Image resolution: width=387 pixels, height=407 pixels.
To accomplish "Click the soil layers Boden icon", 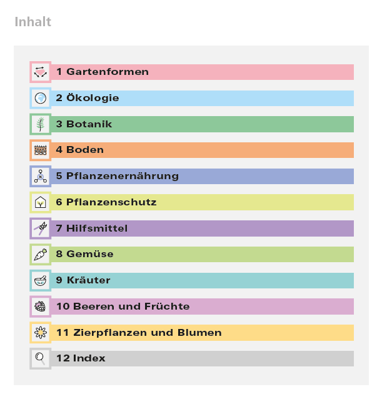I will pos(40,150).
